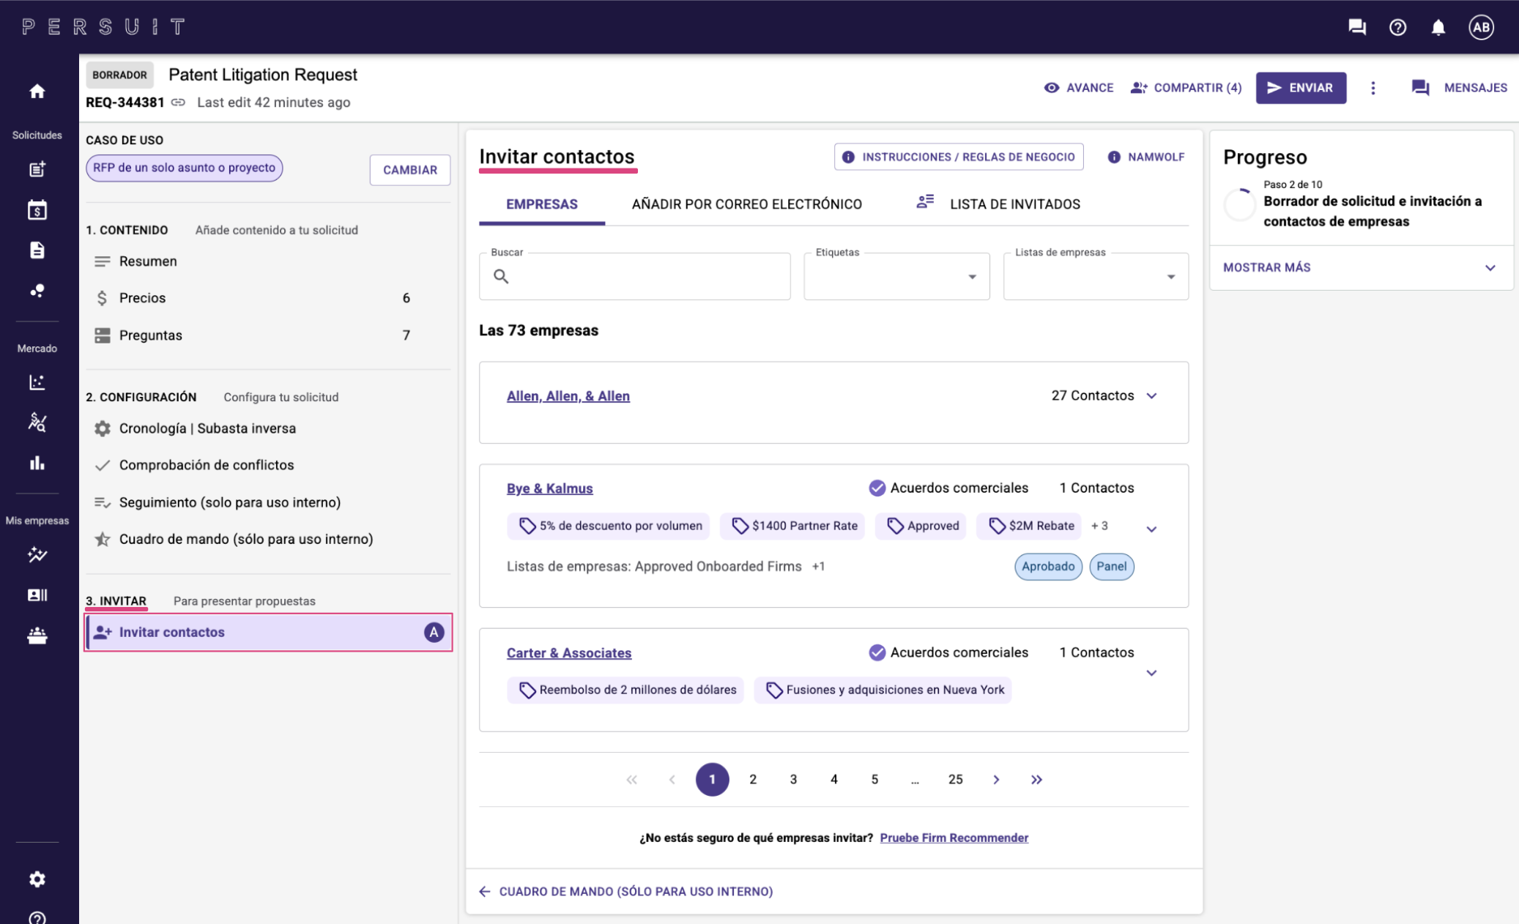Image resolution: width=1519 pixels, height=924 pixels.
Task: Open the Pruebe Firm Recommender link
Action: [x=954, y=838]
